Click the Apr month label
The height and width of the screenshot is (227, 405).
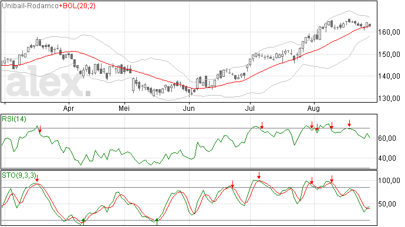click(x=69, y=109)
